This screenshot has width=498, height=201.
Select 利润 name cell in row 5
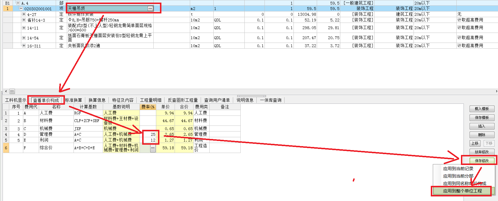click(x=56, y=140)
